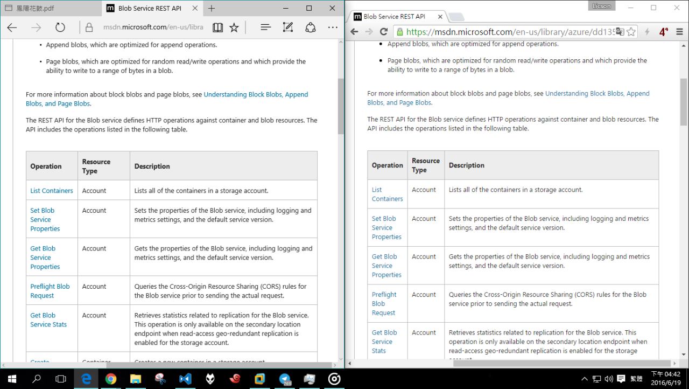Click the Edge address bar URL

click(153, 27)
